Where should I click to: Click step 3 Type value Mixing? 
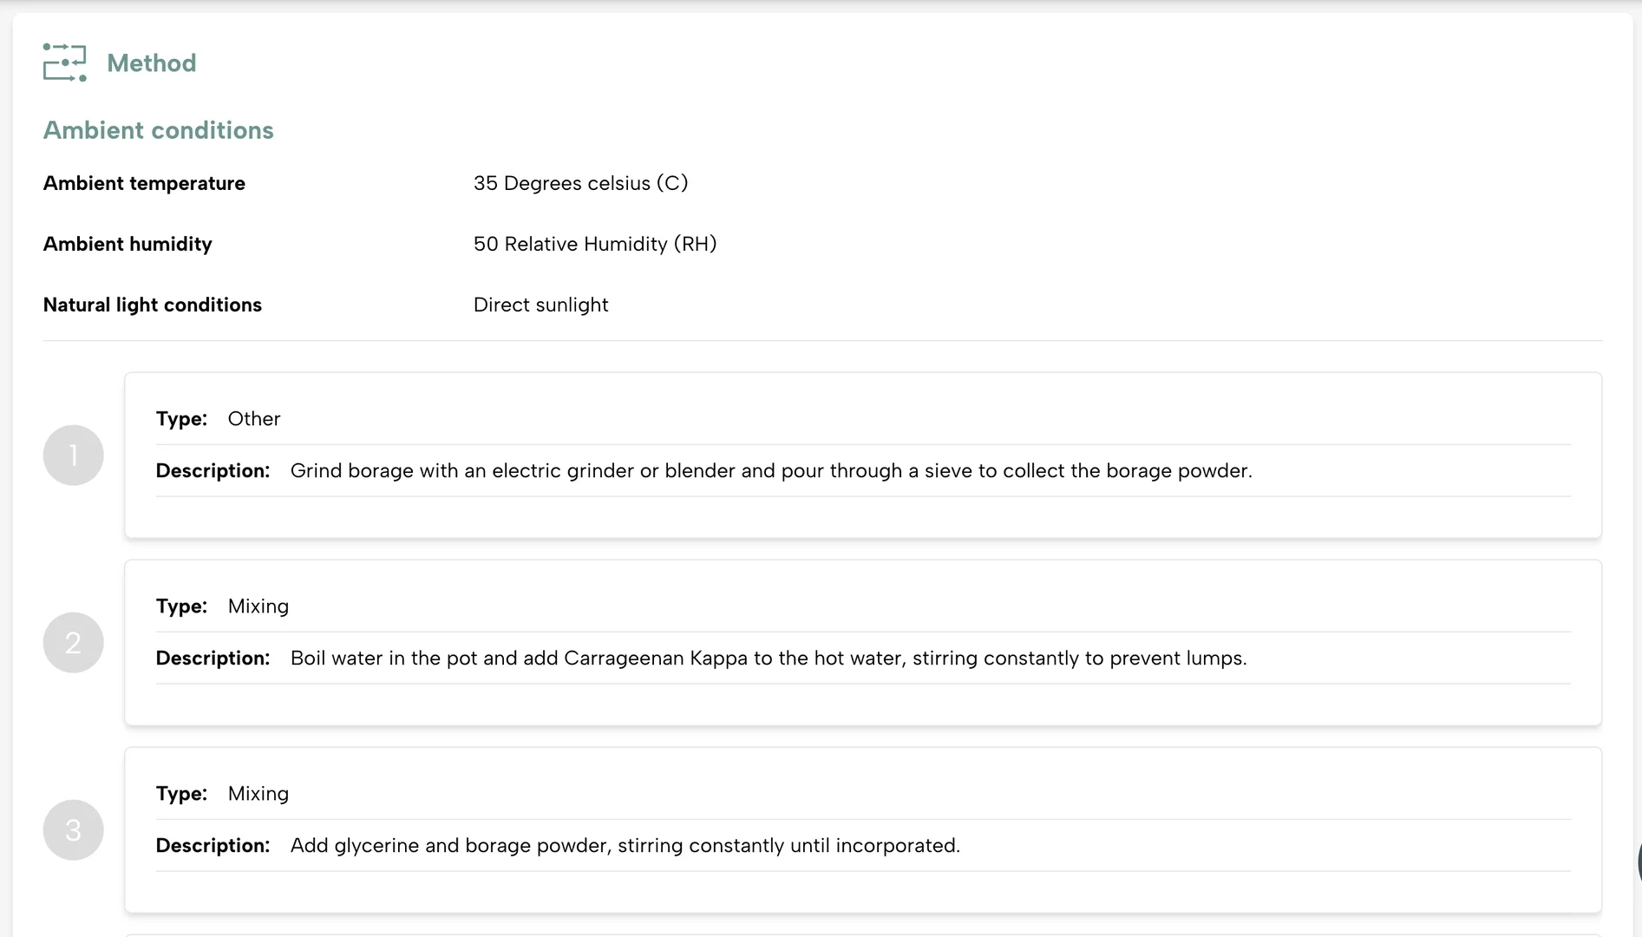tap(258, 794)
